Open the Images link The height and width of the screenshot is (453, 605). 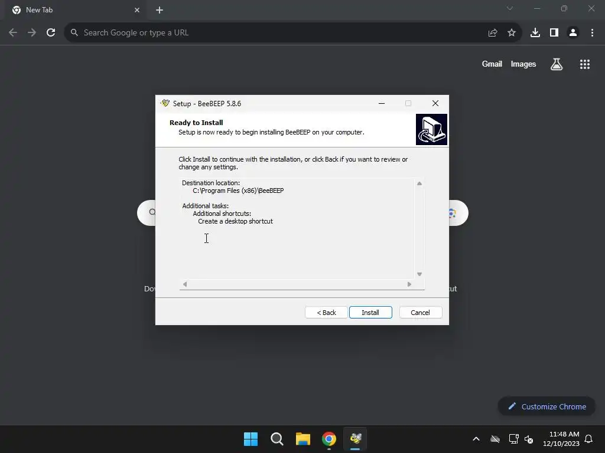(523, 64)
